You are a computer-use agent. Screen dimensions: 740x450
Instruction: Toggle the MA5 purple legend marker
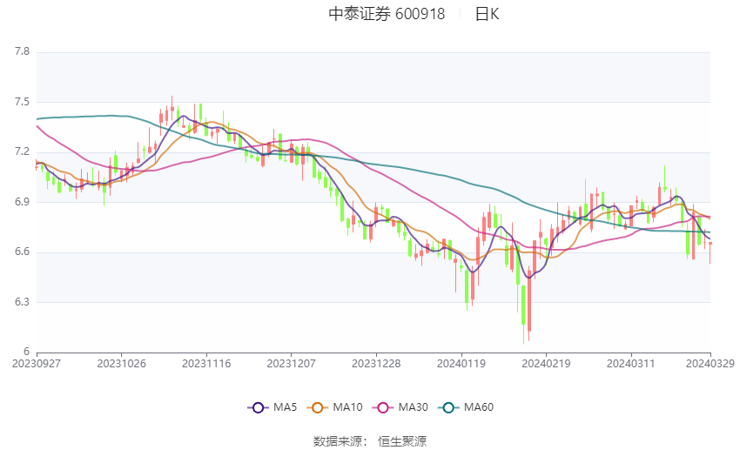tap(257, 407)
